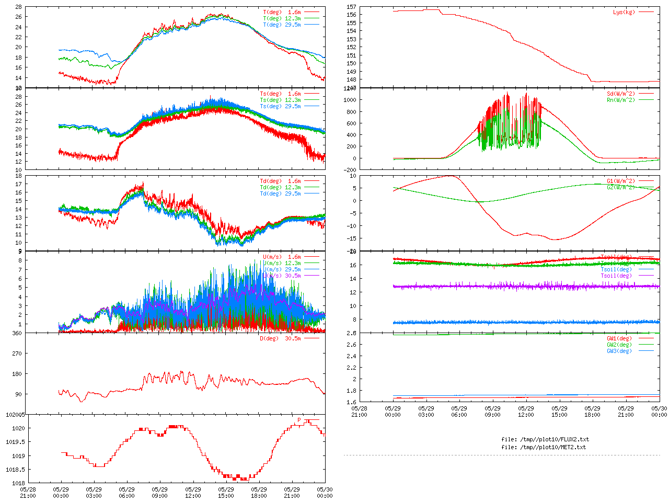
Task: Select the U(m/s) 30.5m legend entry
Action: click(x=282, y=276)
